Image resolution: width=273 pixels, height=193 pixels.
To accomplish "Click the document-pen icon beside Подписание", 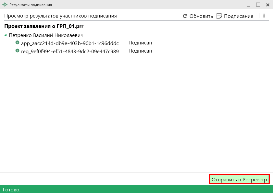I will click(219, 16).
